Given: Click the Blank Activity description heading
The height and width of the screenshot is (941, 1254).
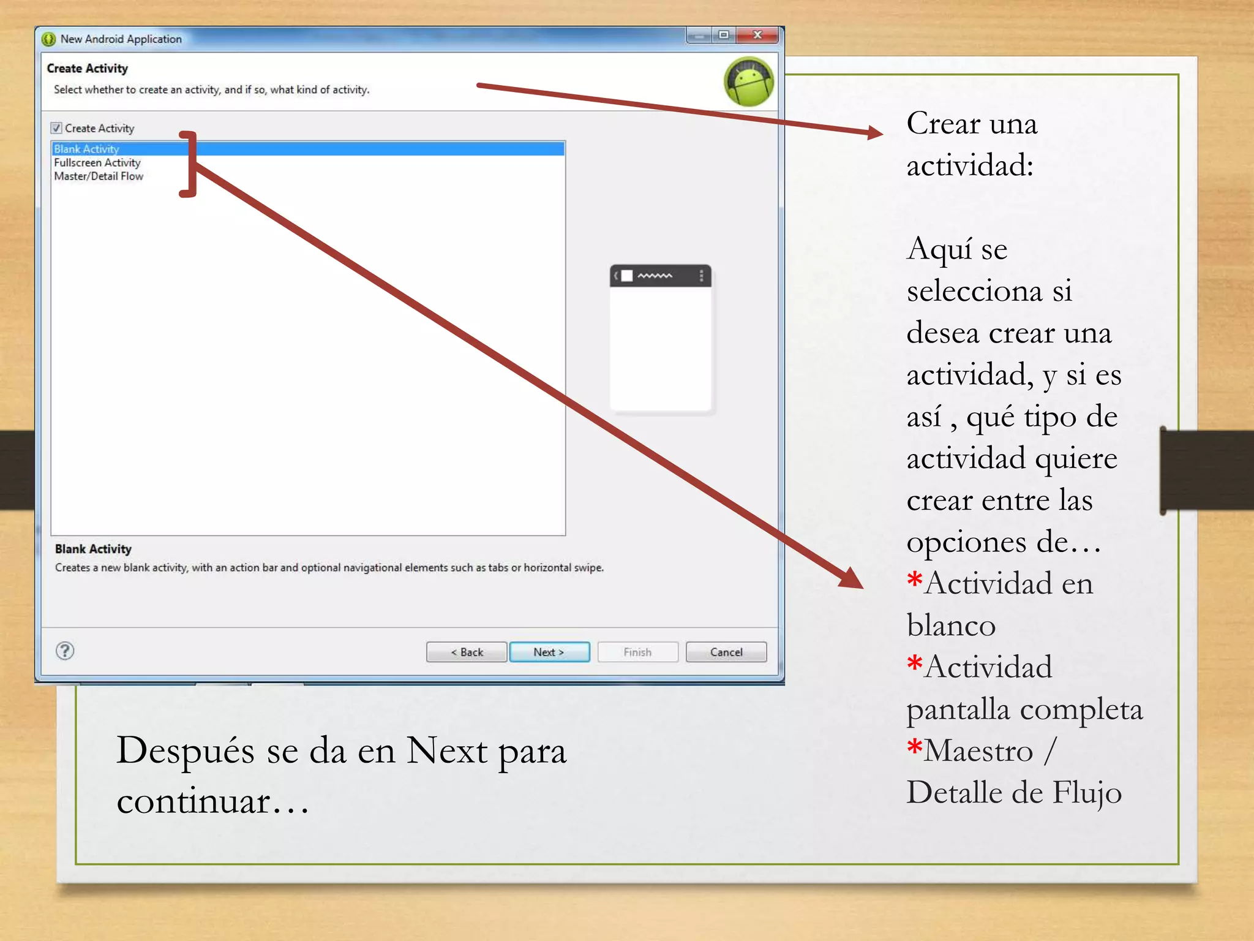Looking at the screenshot, I should tap(93, 549).
